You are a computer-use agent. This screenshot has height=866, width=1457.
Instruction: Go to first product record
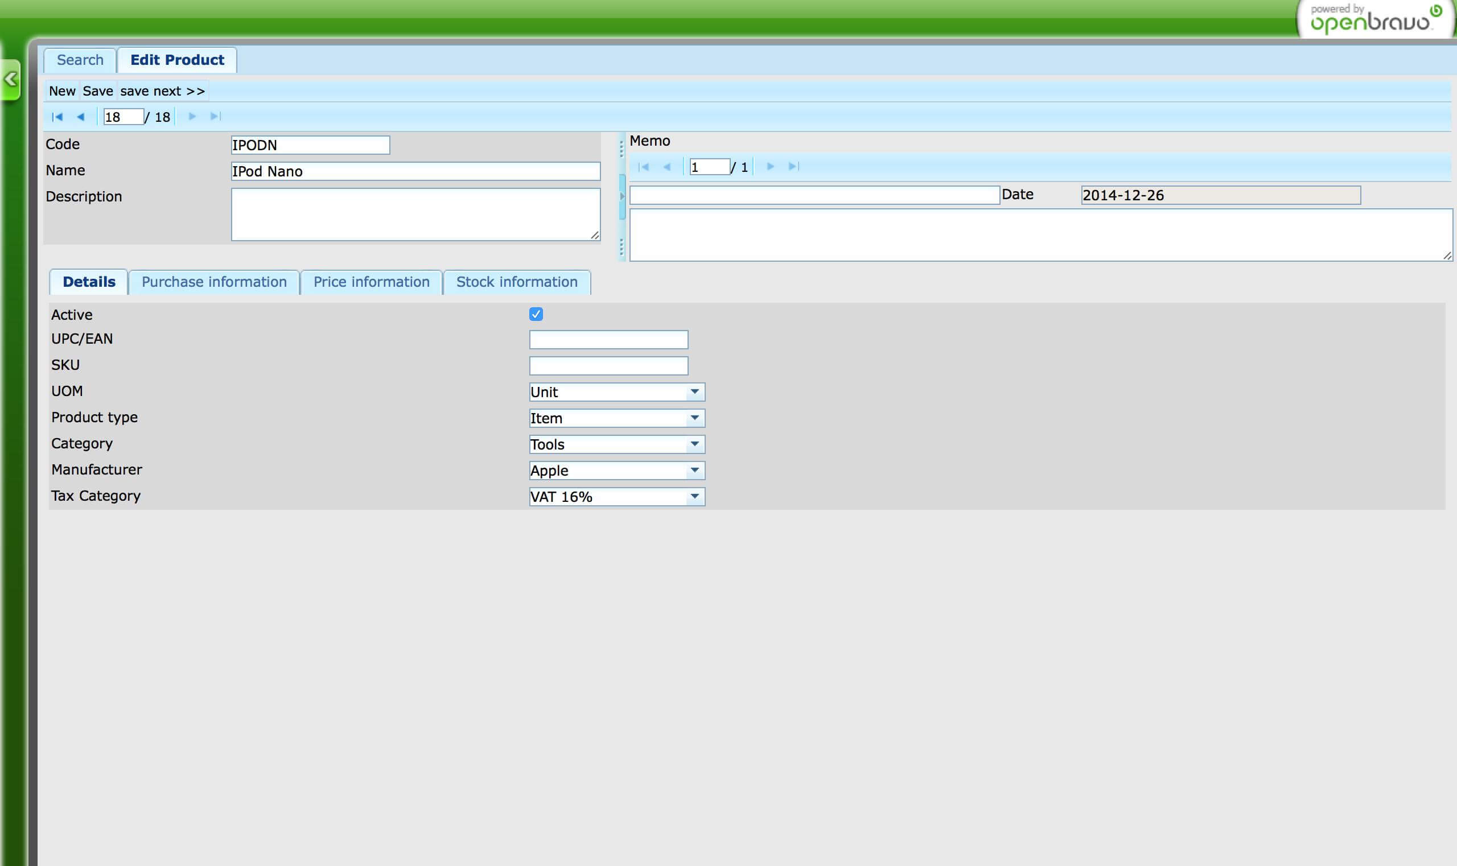tap(57, 117)
